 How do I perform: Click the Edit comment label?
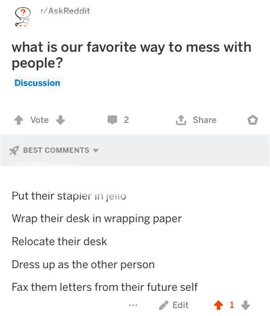[181, 305]
